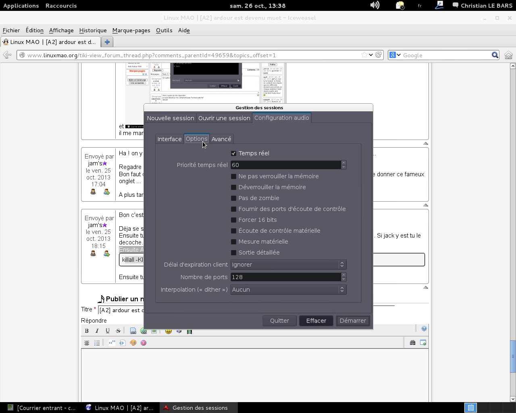Open editor help question mark icon
516x413 pixels.
pyautogui.click(x=424, y=329)
